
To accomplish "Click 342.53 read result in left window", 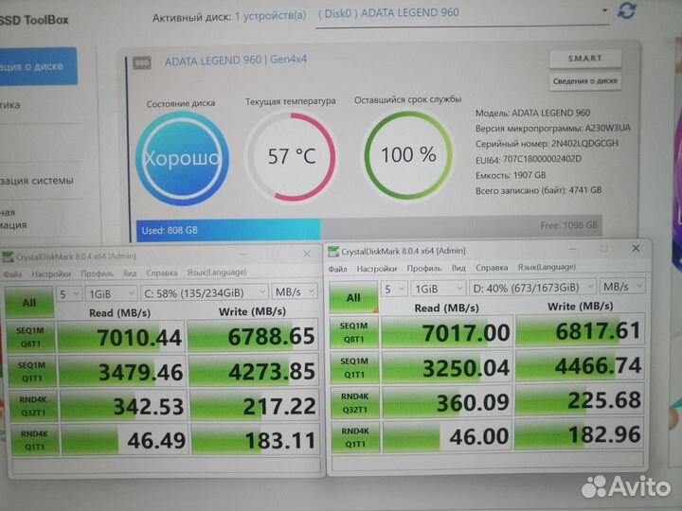I will tap(123, 406).
